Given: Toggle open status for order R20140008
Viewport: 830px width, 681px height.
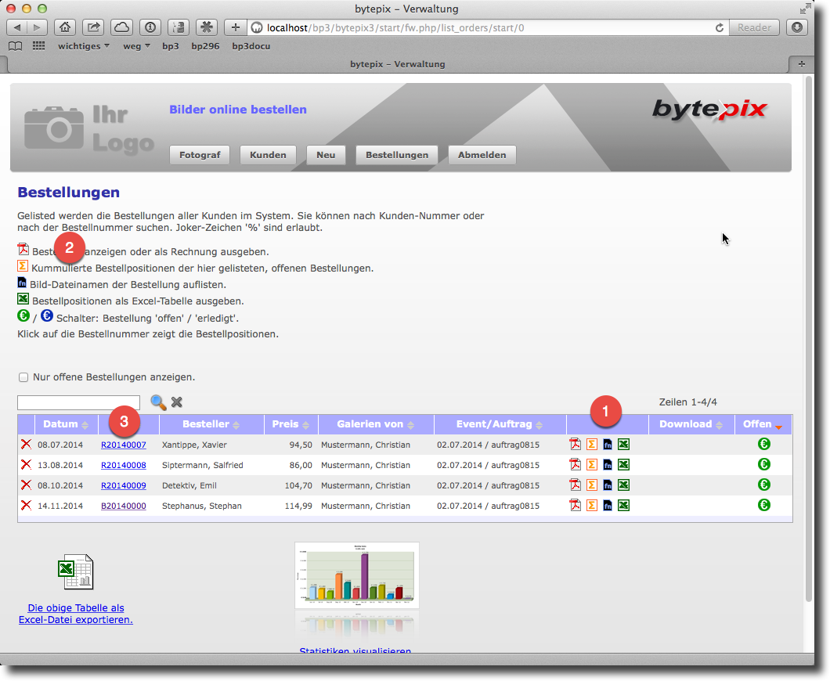Looking at the screenshot, I should (x=763, y=465).
